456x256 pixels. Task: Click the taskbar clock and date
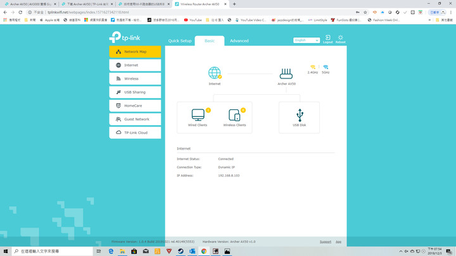click(x=434, y=252)
